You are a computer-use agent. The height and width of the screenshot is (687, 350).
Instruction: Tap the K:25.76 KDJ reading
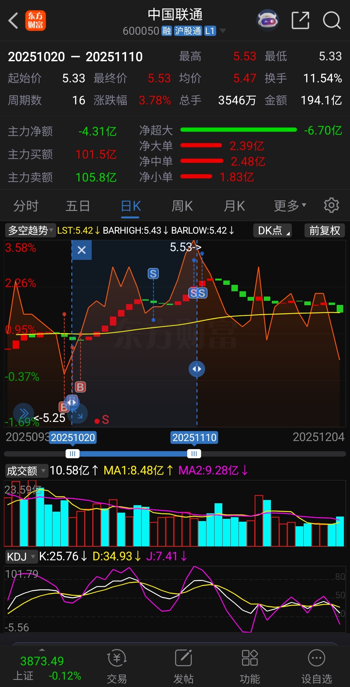(64, 556)
